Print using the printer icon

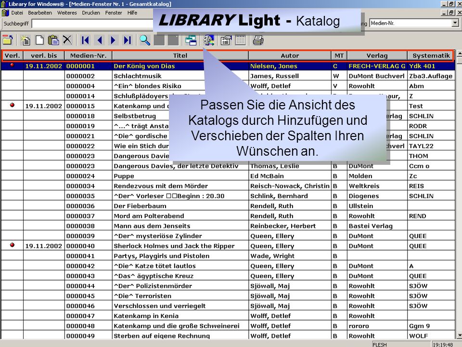258,40
